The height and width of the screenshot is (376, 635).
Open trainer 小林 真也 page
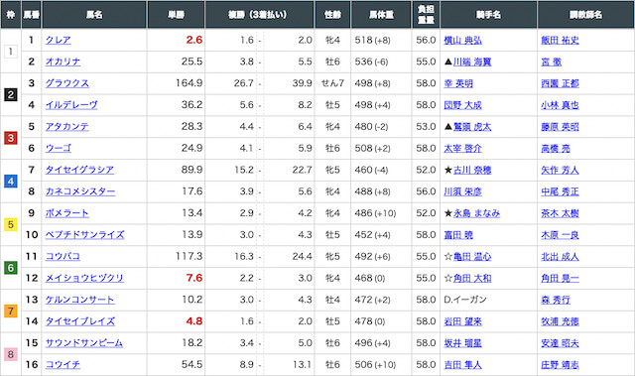(560, 105)
